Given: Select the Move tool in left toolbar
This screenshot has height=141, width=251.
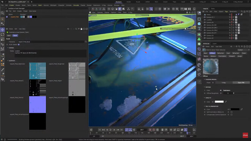Looking at the screenshot, I should coord(3,30).
